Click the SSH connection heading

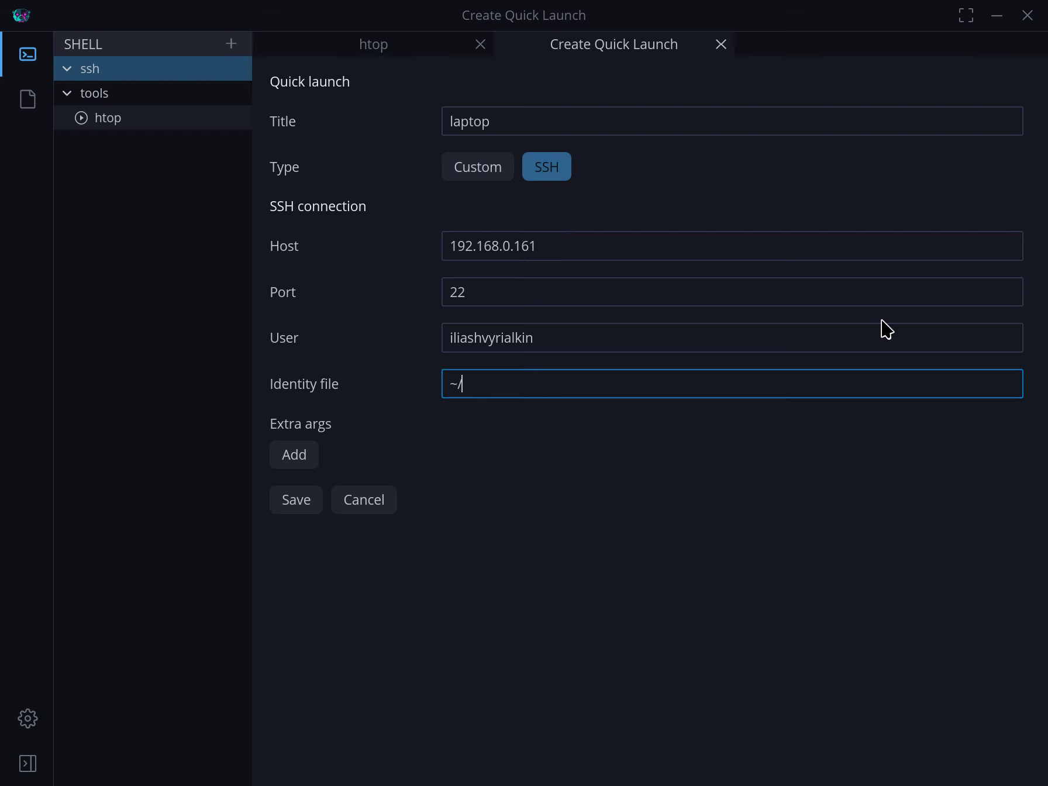point(318,206)
